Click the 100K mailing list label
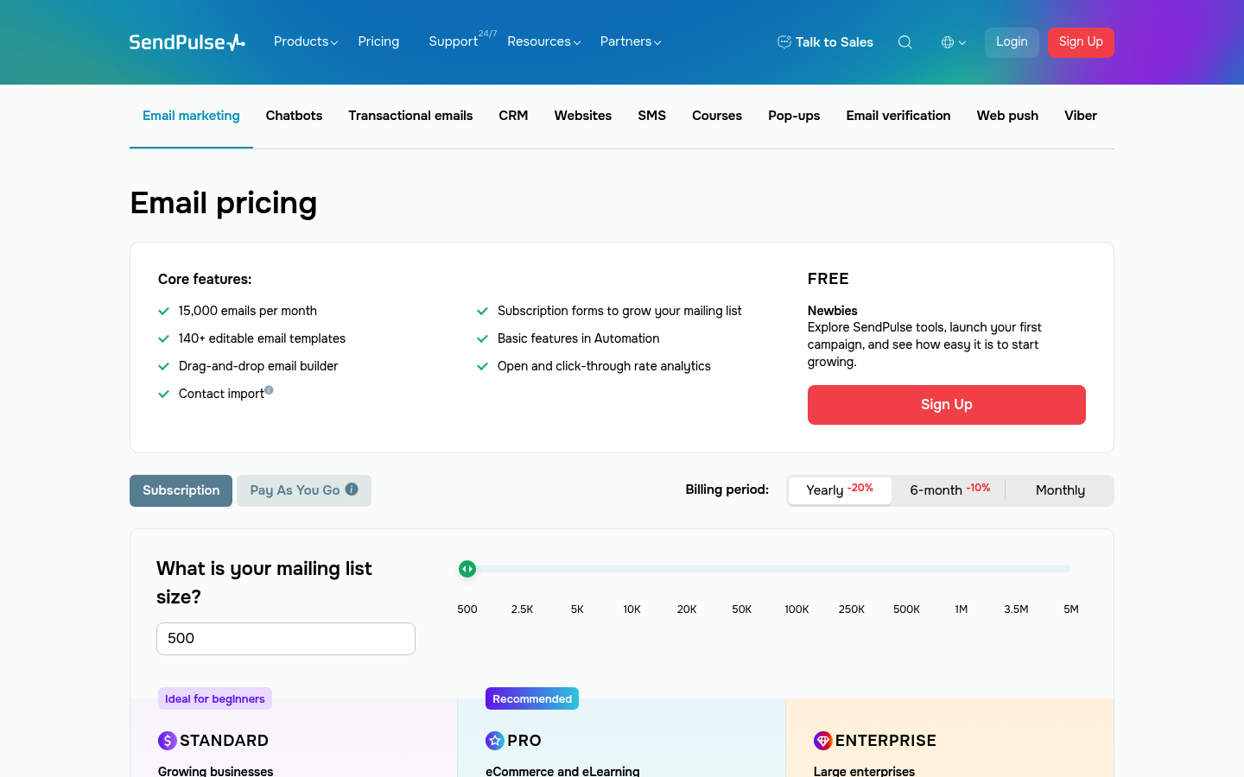Viewport: 1244px width, 777px height. (x=797, y=610)
